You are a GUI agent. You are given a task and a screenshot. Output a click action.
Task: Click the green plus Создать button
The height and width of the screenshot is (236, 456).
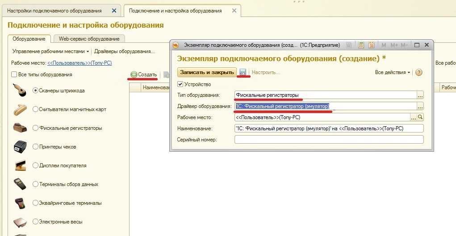click(143, 75)
